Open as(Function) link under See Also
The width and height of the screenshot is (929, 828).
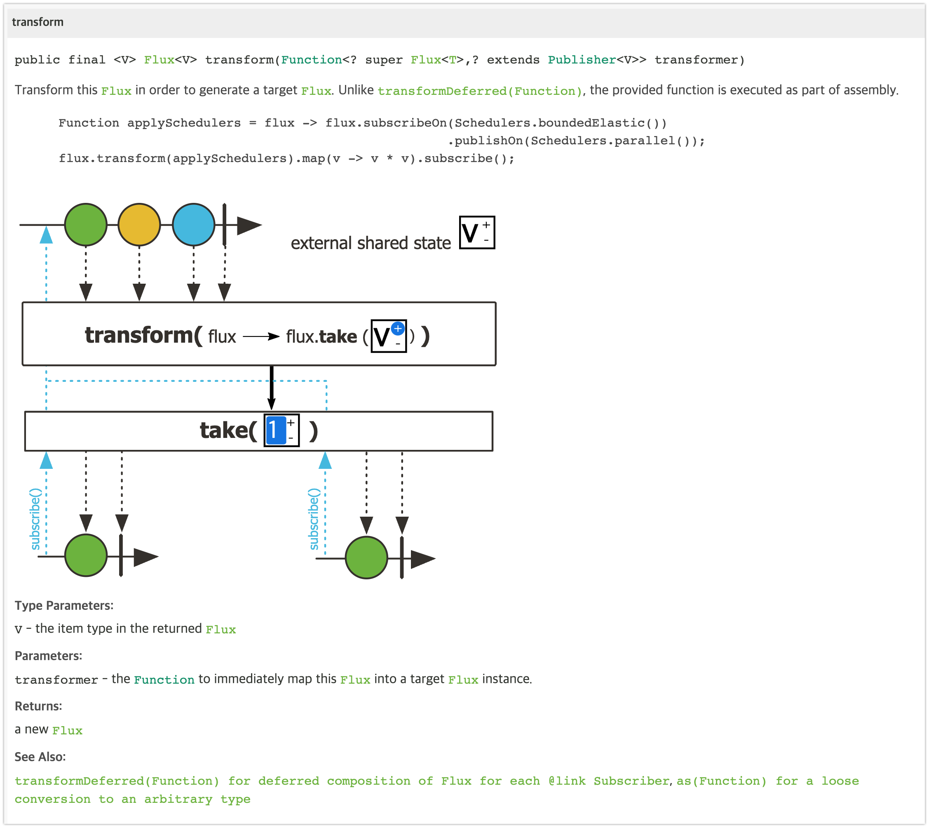click(x=721, y=781)
